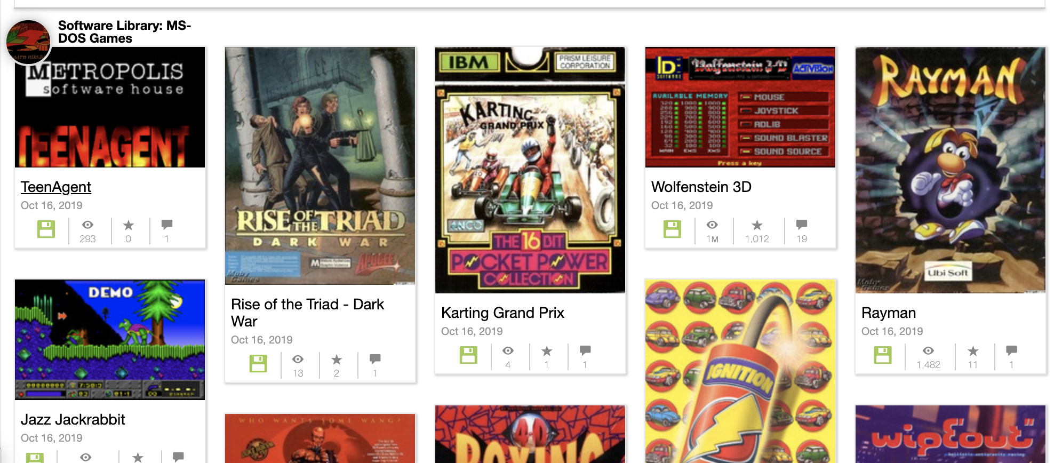Click the reviews comment icon on Wolfenstein 3D
Screen dimensions: 1054x463
pos(802,224)
